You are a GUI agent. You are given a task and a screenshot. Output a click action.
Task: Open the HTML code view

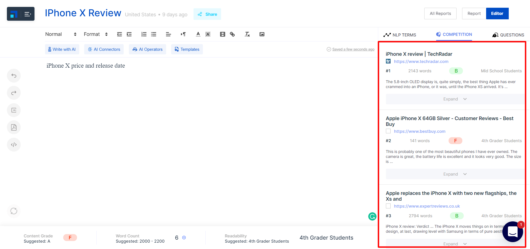14,145
